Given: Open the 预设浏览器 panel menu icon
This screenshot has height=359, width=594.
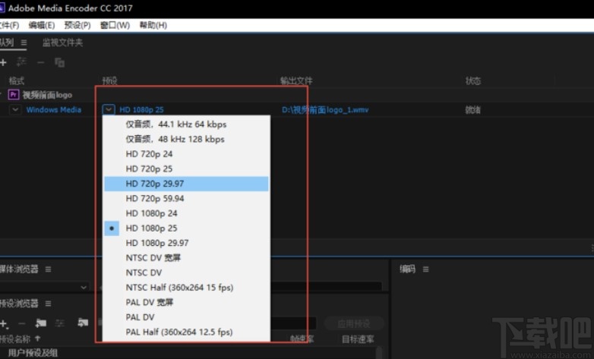Looking at the screenshot, I should pyautogui.click(x=48, y=304).
